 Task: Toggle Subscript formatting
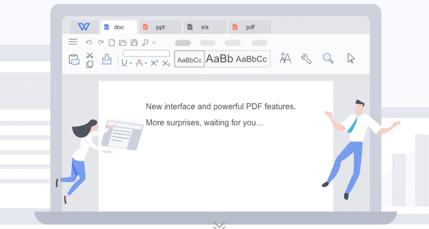166,63
